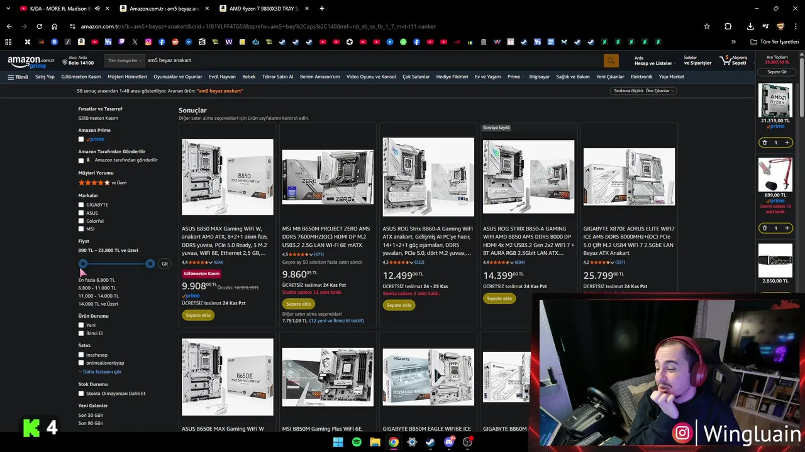Click the orange Amazon search magnifier button

(611, 60)
